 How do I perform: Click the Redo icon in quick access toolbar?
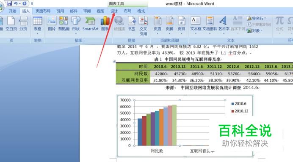pyautogui.click(x=25, y=3)
